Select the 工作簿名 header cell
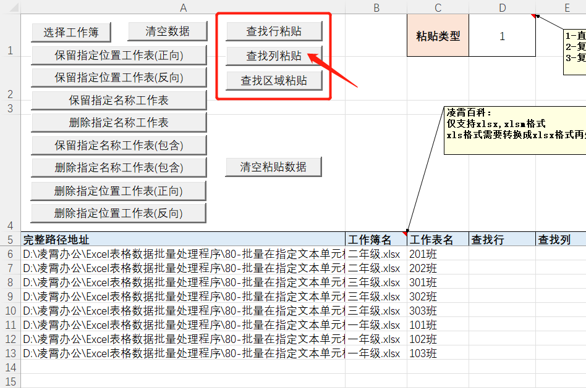This screenshot has height=388, width=586. 376,239
